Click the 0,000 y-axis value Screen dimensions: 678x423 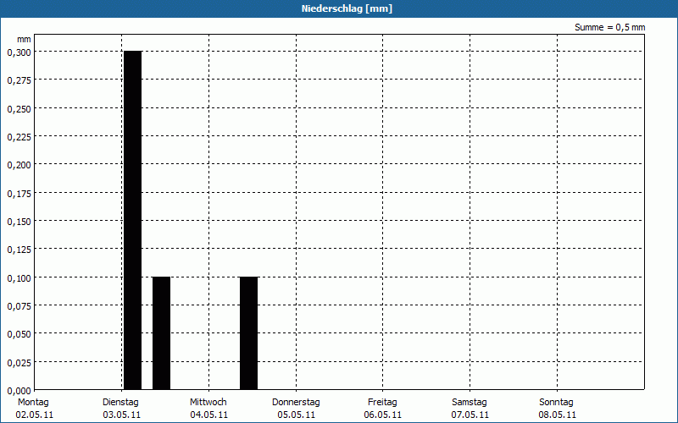pyautogui.click(x=19, y=391)
